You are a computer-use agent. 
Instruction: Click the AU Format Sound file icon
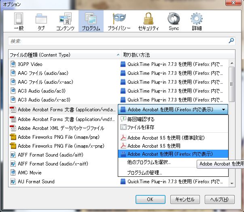click(x=13, y=181)
